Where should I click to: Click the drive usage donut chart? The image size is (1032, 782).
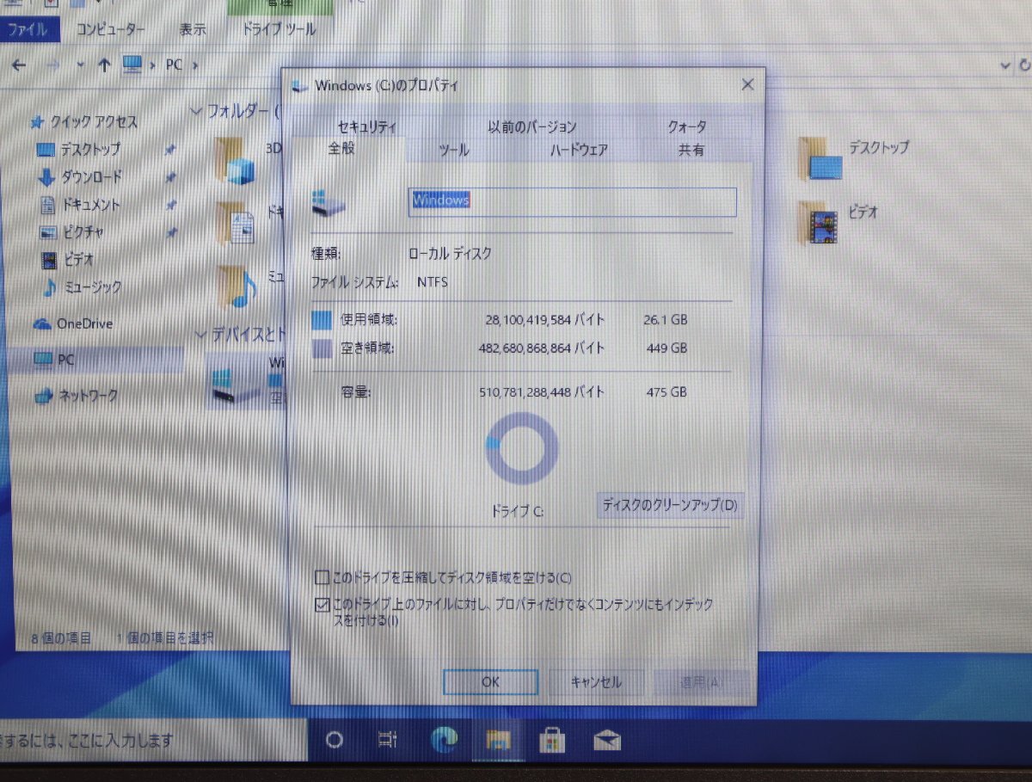point(521,449)
